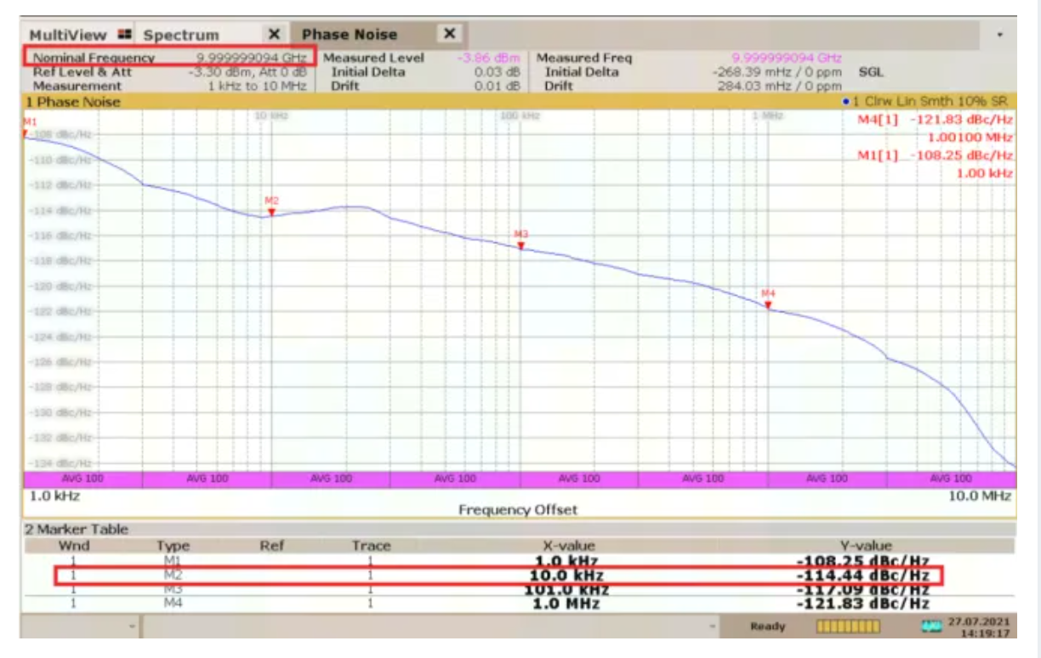
Task: Click marker M1 at the trace start
Action: [26, 133]
